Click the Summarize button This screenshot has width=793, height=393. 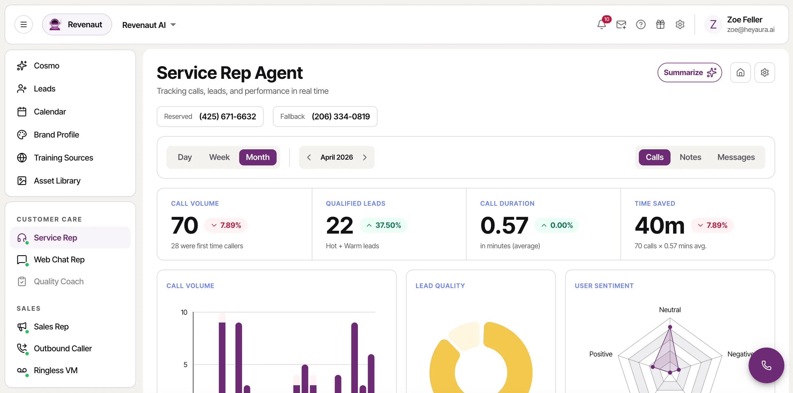coord(690,73)
